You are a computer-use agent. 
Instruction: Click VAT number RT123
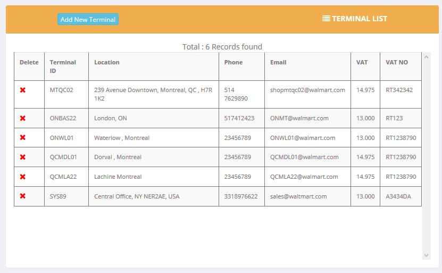394,118
